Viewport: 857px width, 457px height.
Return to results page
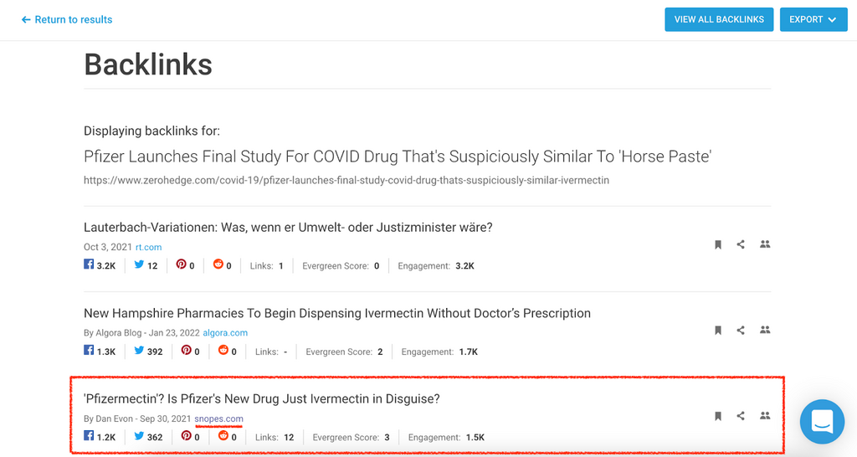coord(67,19)
